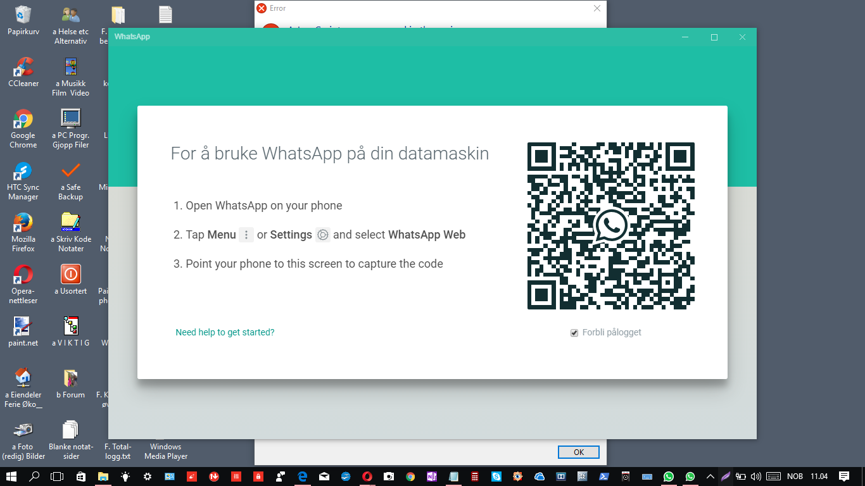Screen dimensions: 865x486
Task: Open the purple feather tray icon
Action: (x=726, y=476)
